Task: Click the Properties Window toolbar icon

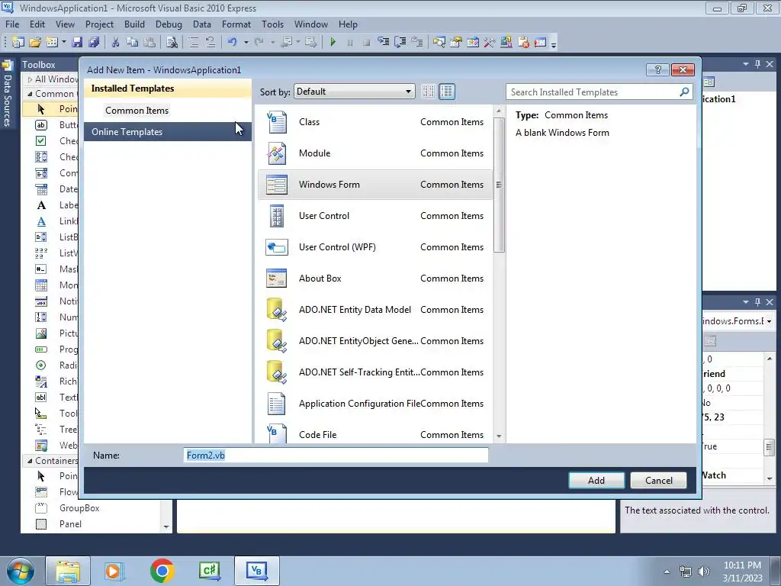Action: [x=456, y=43]
